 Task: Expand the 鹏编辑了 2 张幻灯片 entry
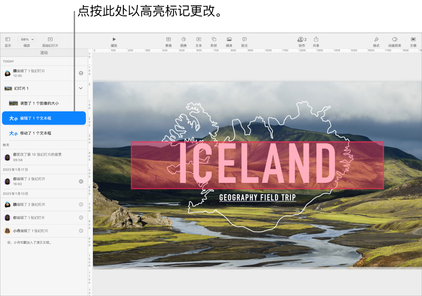81,204
